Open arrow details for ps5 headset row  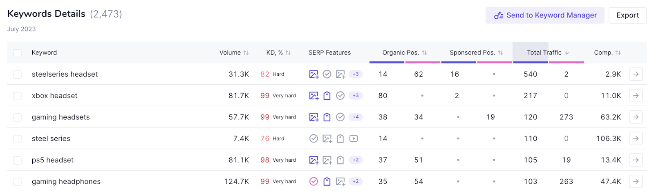(636, 160)
